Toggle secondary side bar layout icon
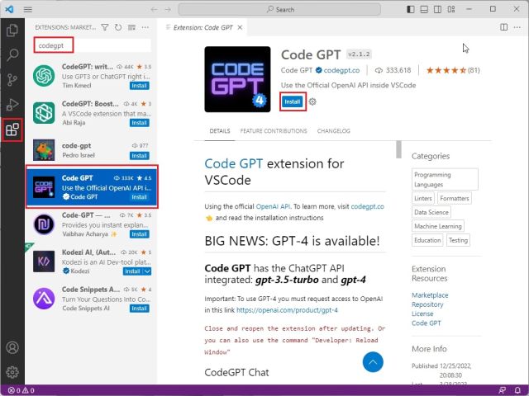Image resolution: width=529 pixels, height=396 pixels. click(437, 9)
